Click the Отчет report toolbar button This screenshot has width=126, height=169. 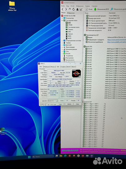point(89,9)
